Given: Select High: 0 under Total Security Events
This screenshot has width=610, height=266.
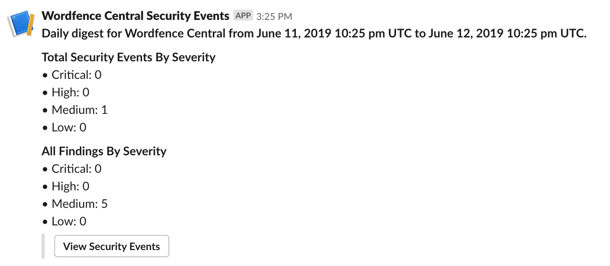Looking at the screenshot, I should pos(70,92).
